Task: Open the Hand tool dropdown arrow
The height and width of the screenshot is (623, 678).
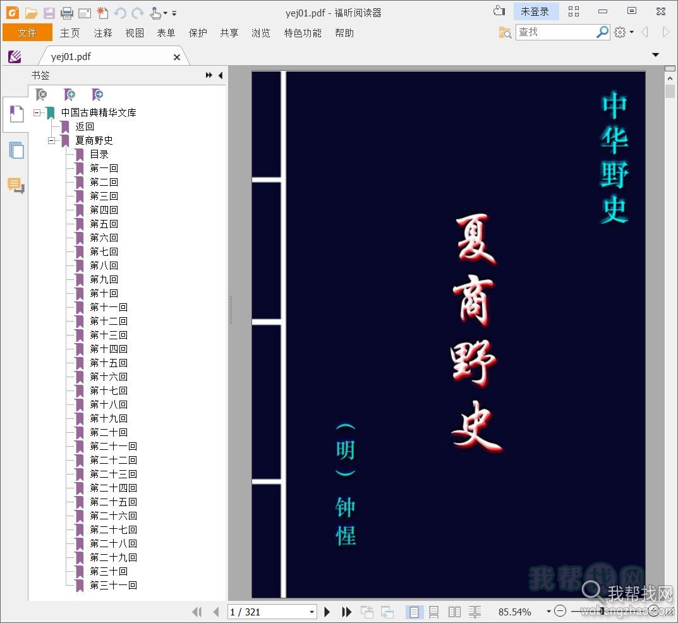Action: [165, 13]
